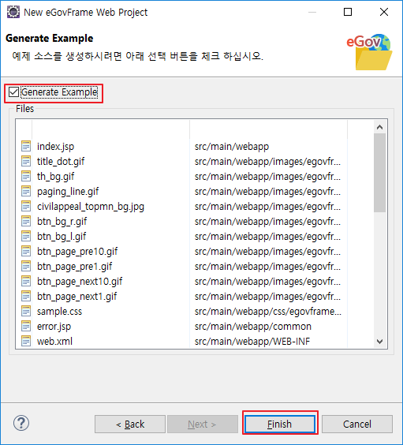The width and height of the screenshot is (403, 445).
Task: Toggle the Generate Example checkbox
Action: click(13, 92)
